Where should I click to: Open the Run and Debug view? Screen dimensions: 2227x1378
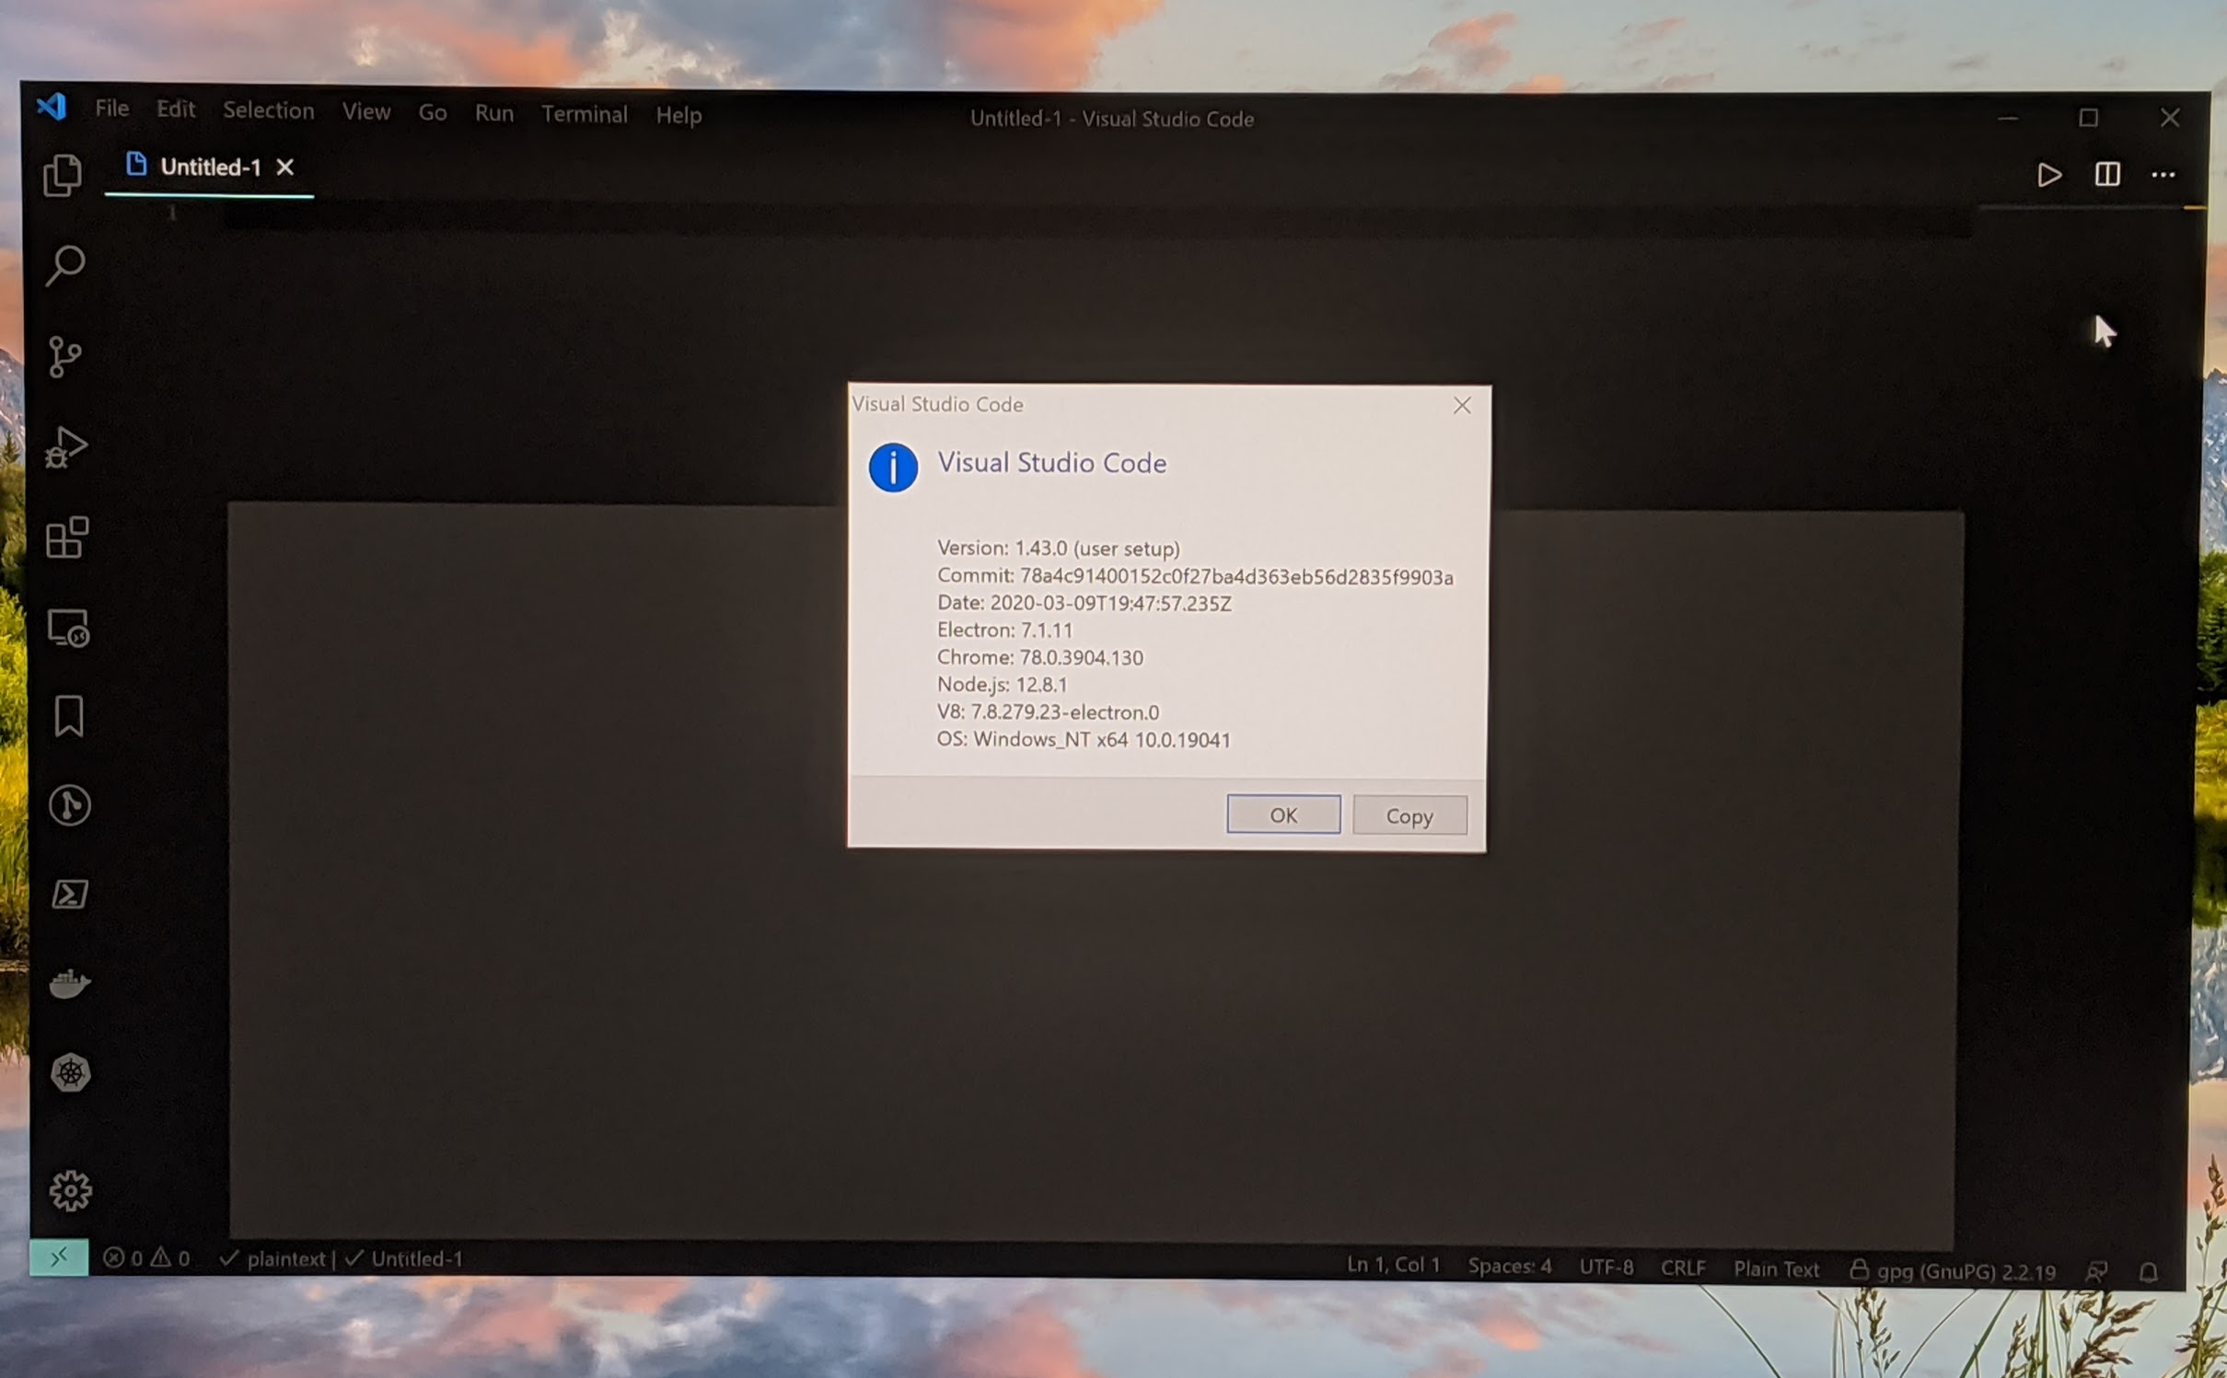pyautogui.click(x=66, y=447)
